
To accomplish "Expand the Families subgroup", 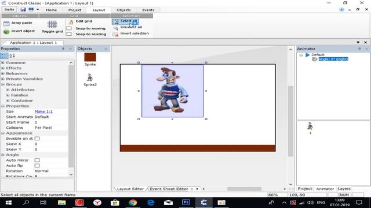I will (x=8, y=95).
